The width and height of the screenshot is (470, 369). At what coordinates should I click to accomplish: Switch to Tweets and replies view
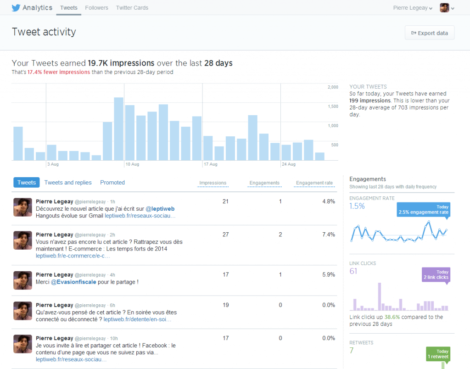pos(68,183)
